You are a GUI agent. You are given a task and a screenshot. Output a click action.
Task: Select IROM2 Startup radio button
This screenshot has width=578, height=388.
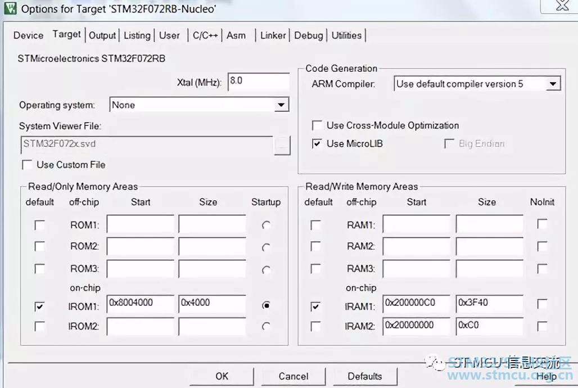tap(266, 326)
